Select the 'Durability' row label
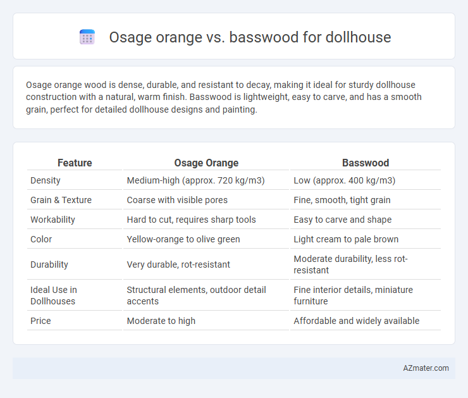Screen dimensions: 468x398 click(49, 264)
